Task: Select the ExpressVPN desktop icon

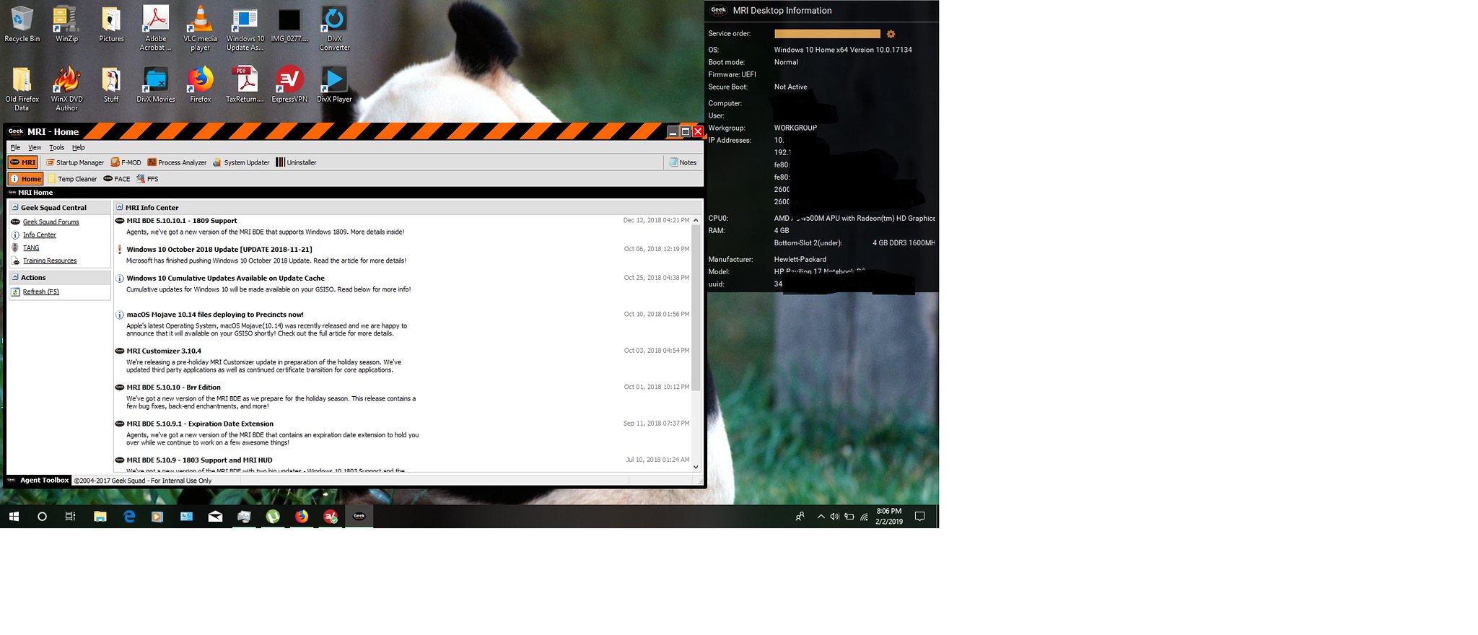Action: point(289,84)
